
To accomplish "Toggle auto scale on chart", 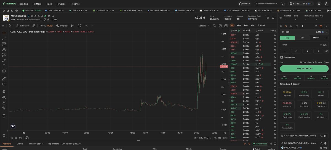I will click(x=225, y=138).
